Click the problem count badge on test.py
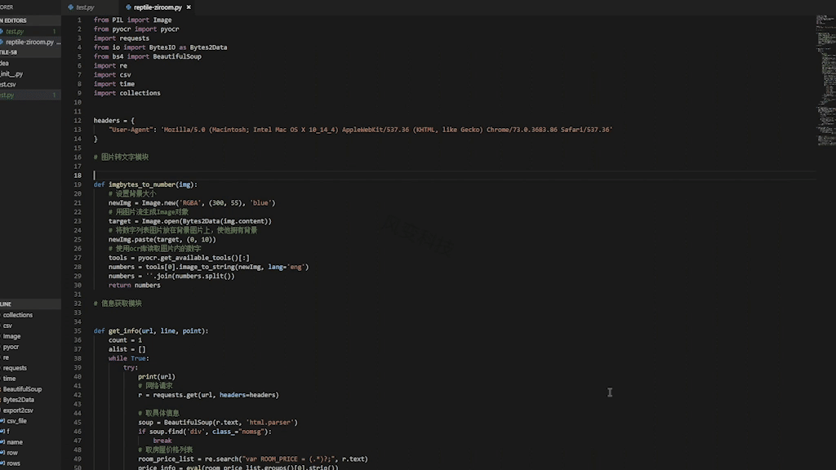The image size is (836, 470). 55,32
